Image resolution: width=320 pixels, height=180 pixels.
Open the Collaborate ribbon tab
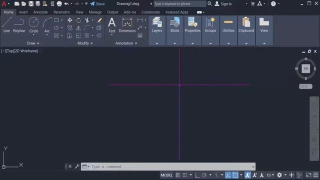(150, 12)
